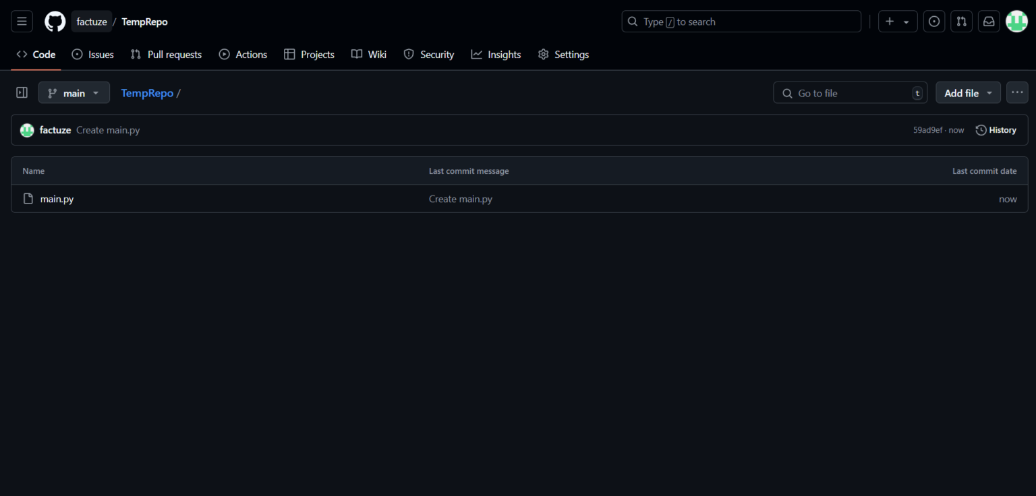Open more repository options via ellipsis icon
Screen dimensions: 1036x496
[x=1017, y=92]
